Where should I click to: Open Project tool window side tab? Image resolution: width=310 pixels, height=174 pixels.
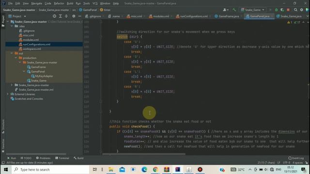point(3,21)
